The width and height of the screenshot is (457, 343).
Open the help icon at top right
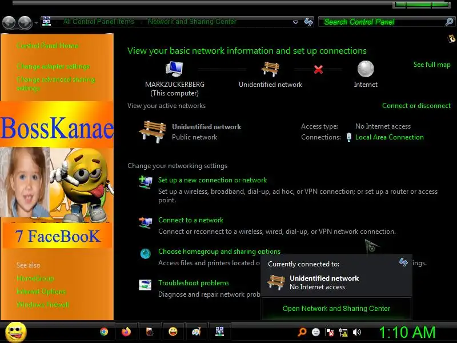tap(451, 38)
